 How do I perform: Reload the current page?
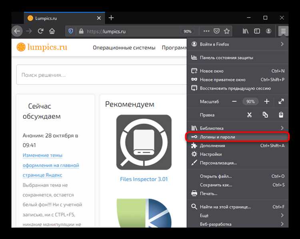pyautogui.click(x=40, y=31)
